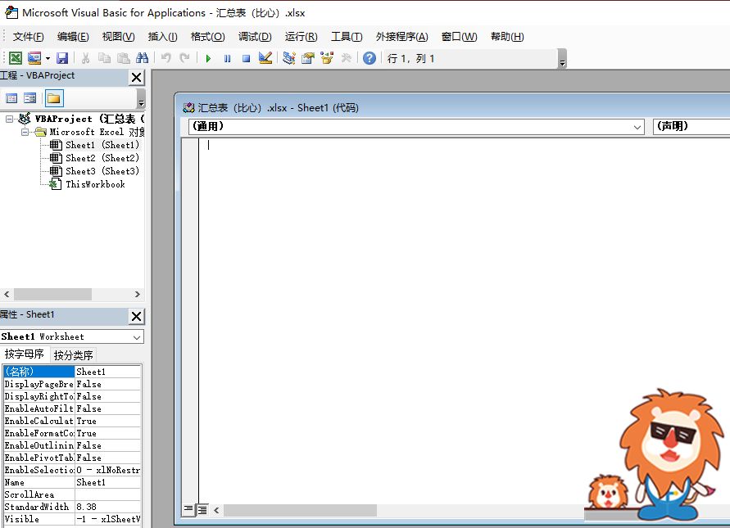Click the Procedure View button in code window
The image size is (730, 528).
click(x=188, y=510)
